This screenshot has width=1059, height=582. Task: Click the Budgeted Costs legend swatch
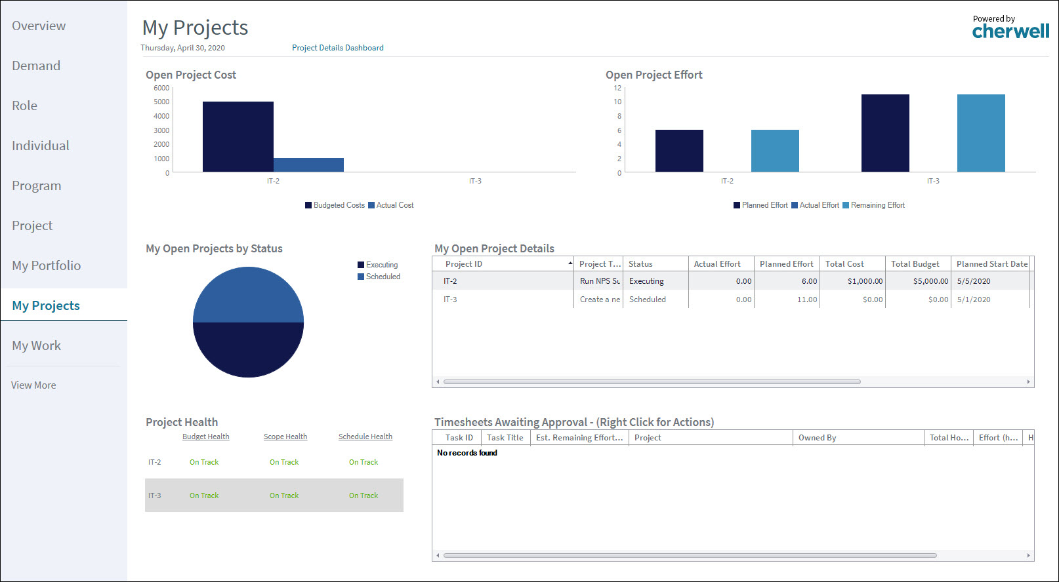pyautogui.click(x=308, y=205)
